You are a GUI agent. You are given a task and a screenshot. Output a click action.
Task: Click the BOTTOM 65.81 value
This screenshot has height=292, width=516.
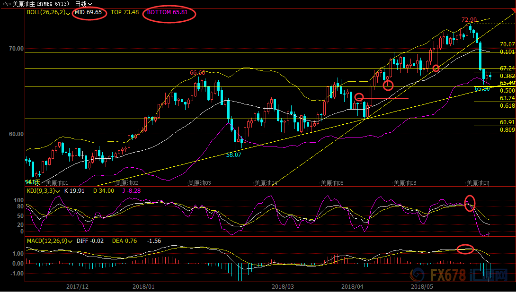pos(167,12)
